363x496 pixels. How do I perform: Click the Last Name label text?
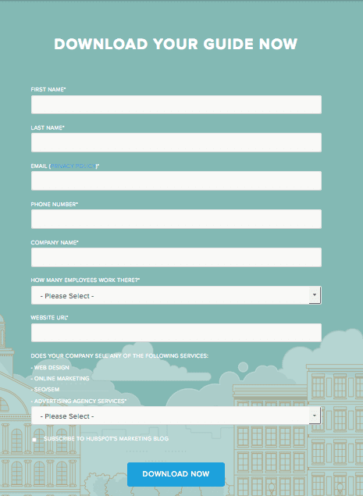point(48,128)
